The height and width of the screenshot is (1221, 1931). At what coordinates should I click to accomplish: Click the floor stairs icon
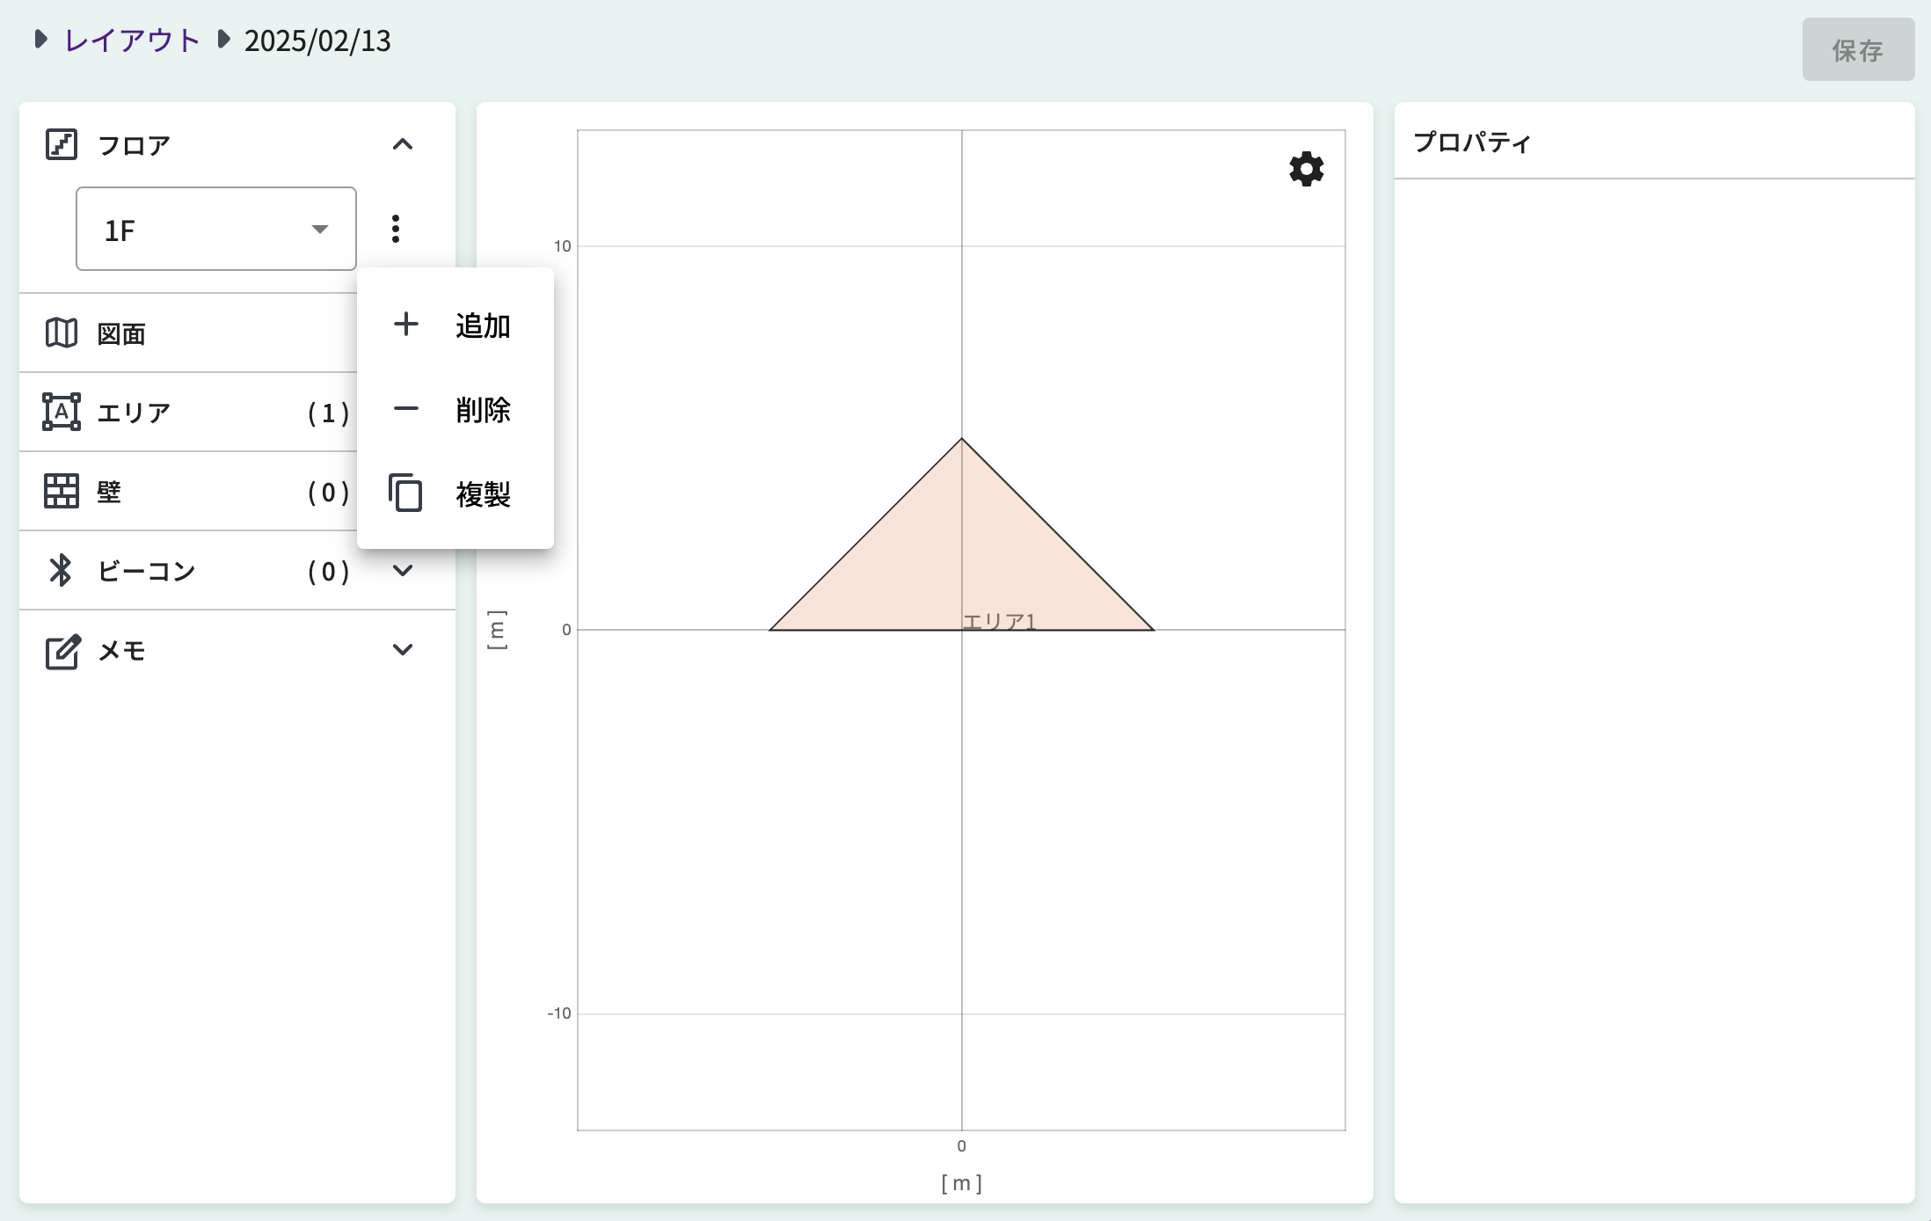pos(62,144)
